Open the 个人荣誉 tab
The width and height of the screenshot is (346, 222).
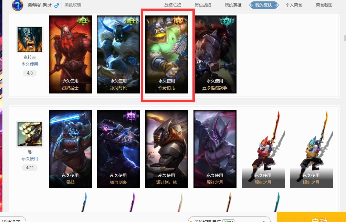tap(294, 5)
